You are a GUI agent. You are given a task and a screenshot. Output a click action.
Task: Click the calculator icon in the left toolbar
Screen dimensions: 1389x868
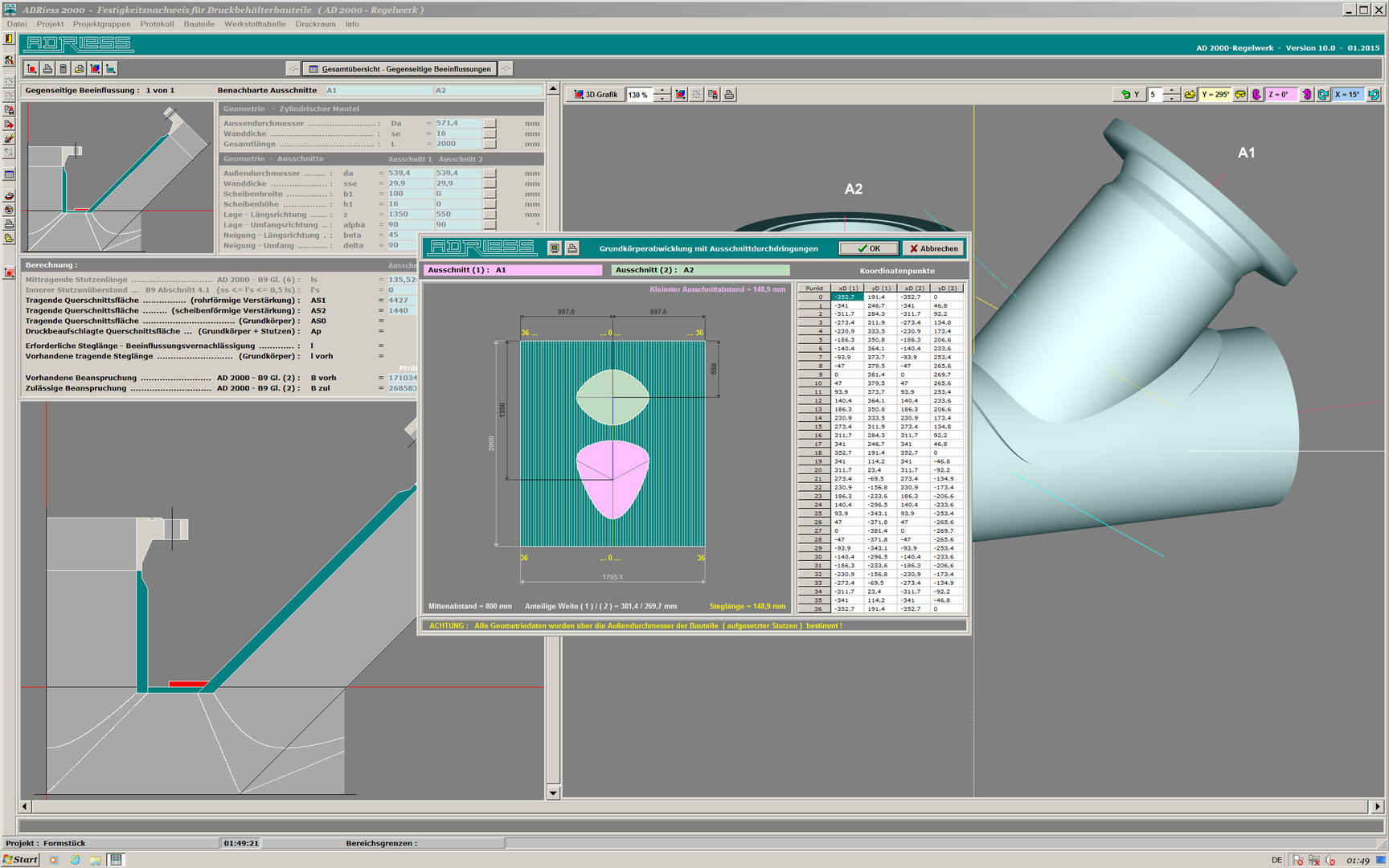point(9,174)
